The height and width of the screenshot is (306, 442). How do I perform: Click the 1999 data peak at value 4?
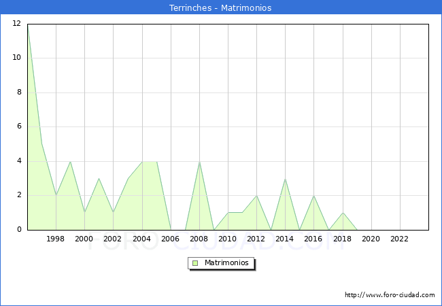(70, 162)
